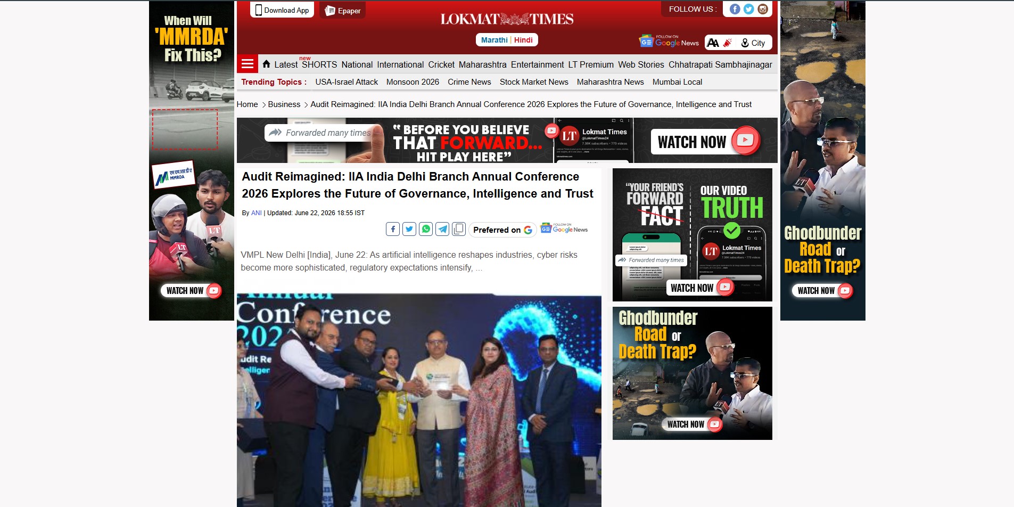This screenshot has width=1014, height=507.
Task: Open the Latest section
Action: pos(286,64)
